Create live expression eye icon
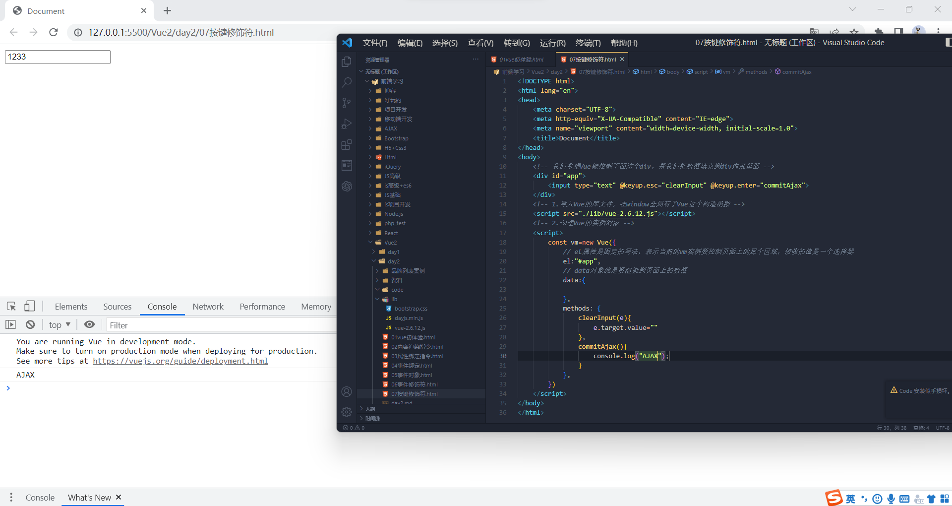952x506 pixels. (x=89, y=324)
